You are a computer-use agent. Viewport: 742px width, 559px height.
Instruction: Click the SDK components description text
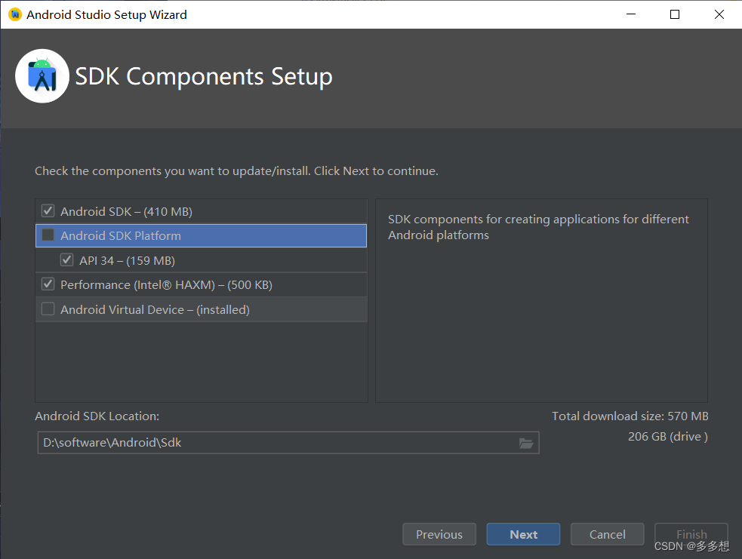coord(538,227)
